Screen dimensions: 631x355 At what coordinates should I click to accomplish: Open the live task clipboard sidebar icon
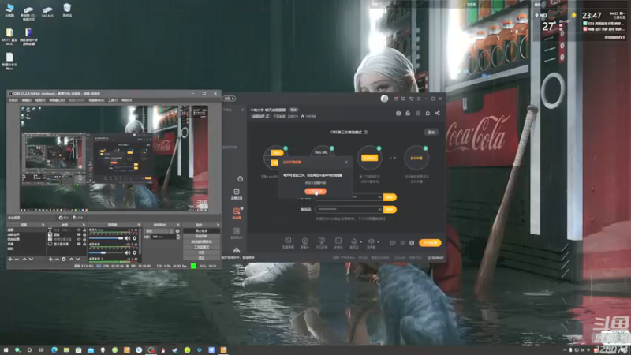pos(237,192)
